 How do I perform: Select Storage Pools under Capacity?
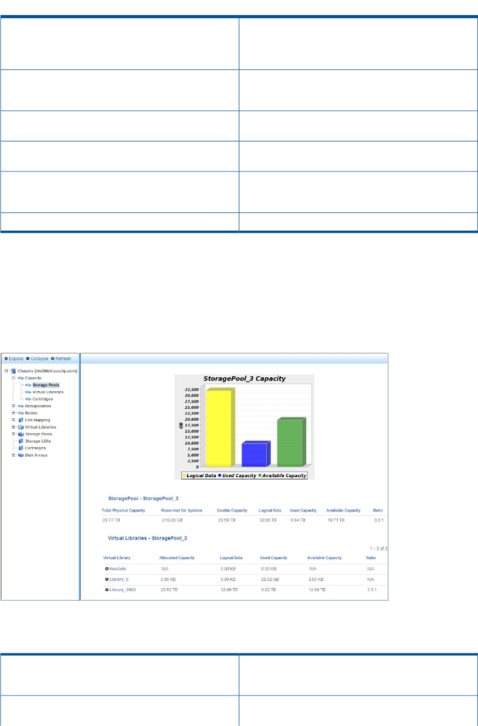coord(46,385)
